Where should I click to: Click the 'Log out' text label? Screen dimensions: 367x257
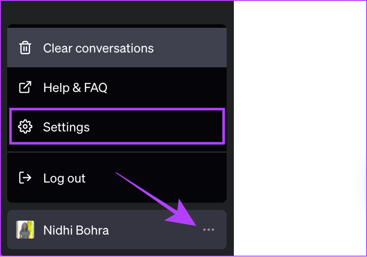pyautogui.click(x=64, y=179)
